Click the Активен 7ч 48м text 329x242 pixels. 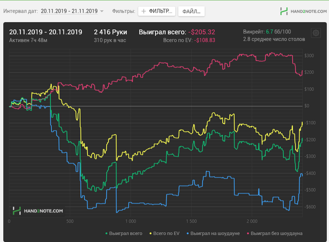28,40
